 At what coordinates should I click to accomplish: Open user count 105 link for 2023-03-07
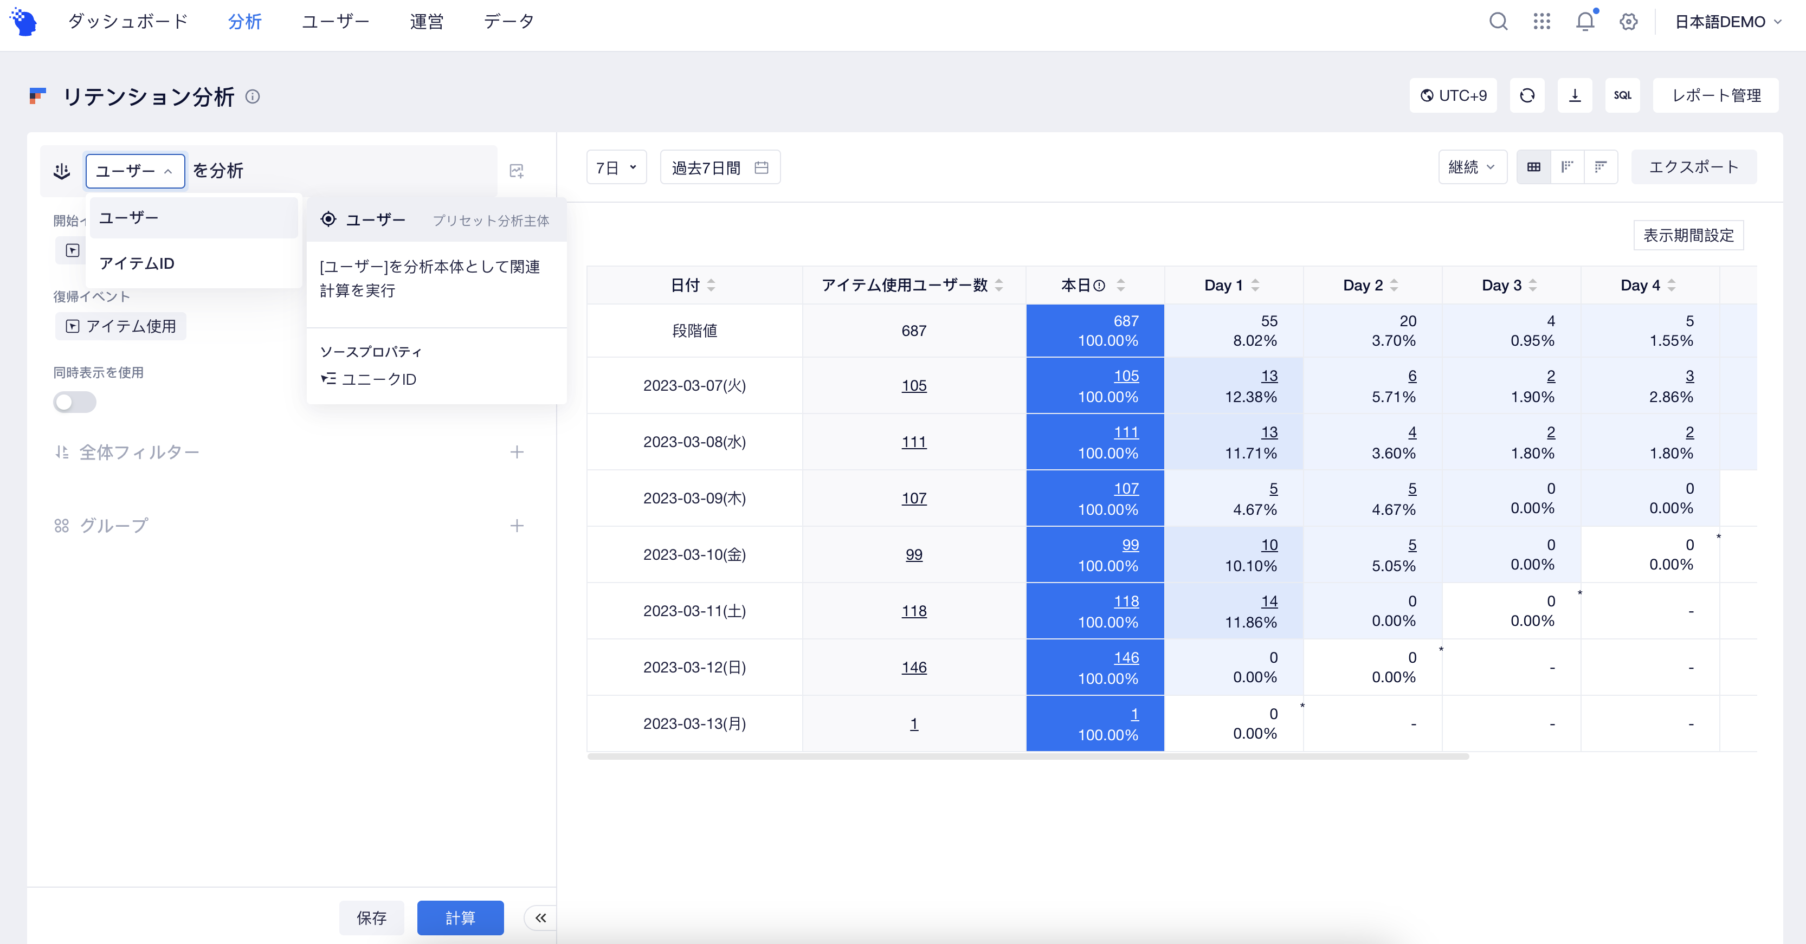(913, 386)
